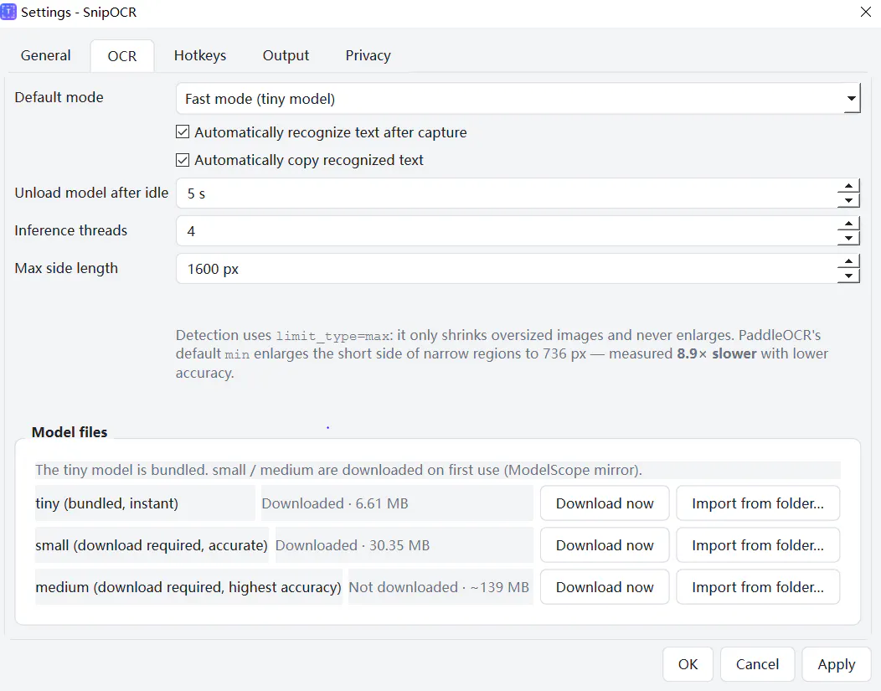Import small model from folder
The height and width of the screenshot is (691, 881).
[758, 545]
